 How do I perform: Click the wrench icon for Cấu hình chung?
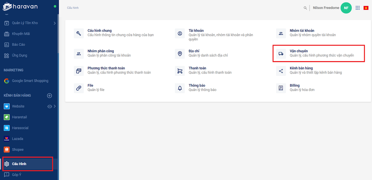coord(78,33)
